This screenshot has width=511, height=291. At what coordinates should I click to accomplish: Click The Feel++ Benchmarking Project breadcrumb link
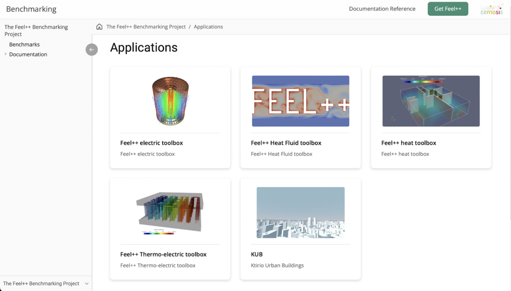tap(146, 27)
